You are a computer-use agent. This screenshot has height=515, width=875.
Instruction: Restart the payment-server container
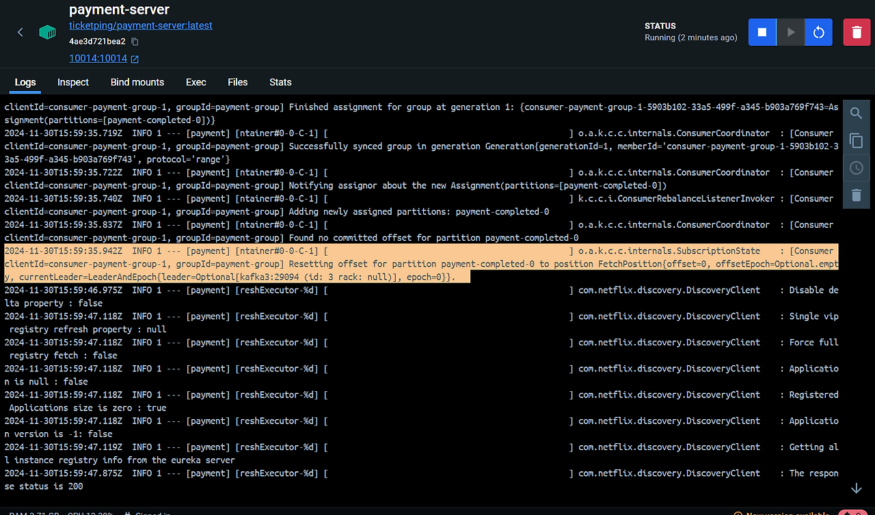818,32
